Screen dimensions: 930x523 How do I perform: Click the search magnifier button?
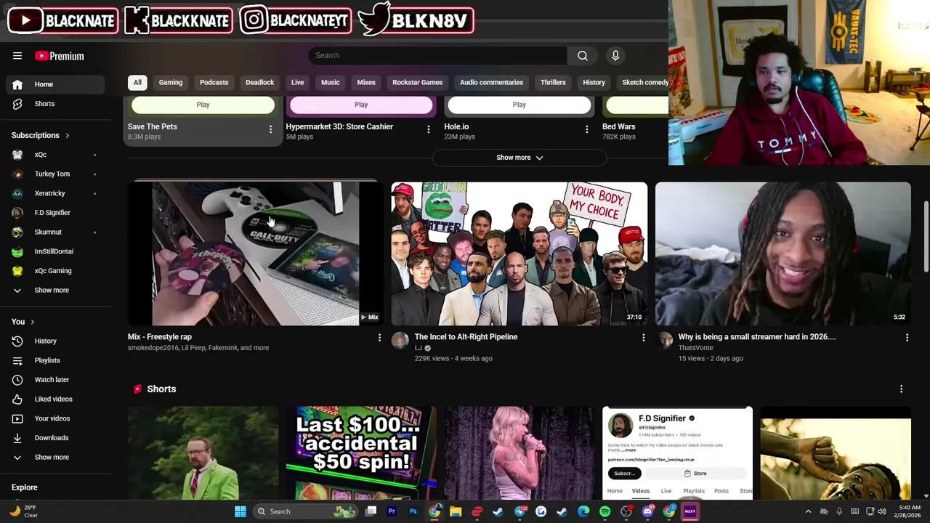pyautogui.click(x=583, y=56)
